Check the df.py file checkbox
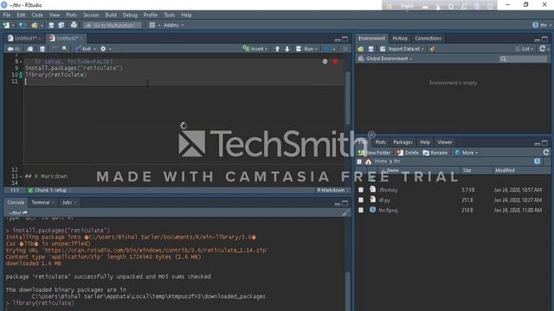Screen dimensions: 554x311 click(361, 200)
